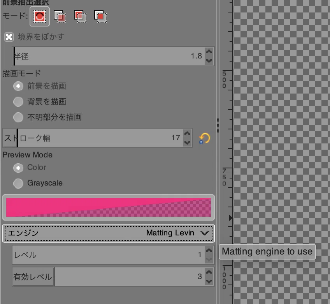Increase 半径 radius value
This screenshot has height=304, width=330.
click(209, 51)
